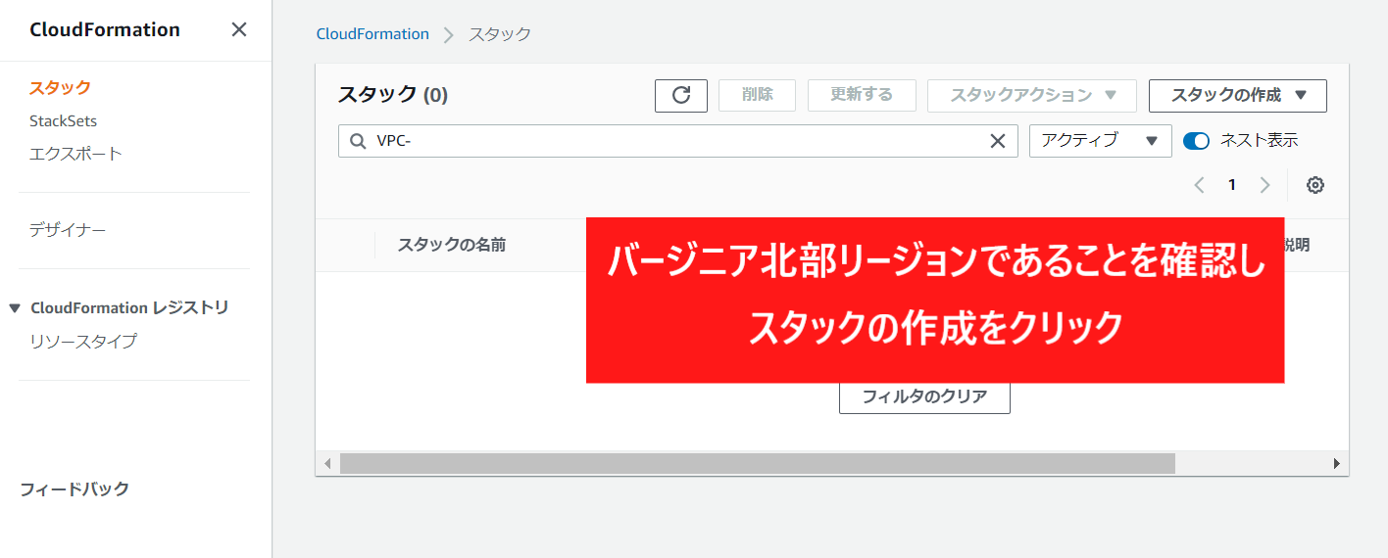Click the フィルタのクリア button
Viewport: 1388px width, 558px height.
[x=924, y=396]
